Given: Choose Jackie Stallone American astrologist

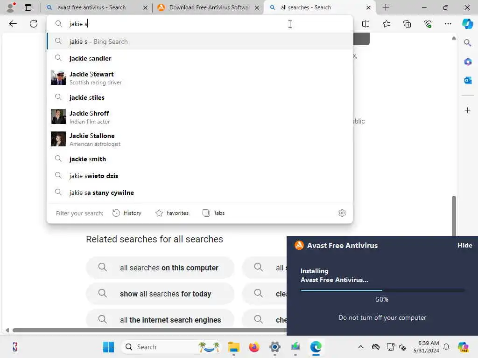Looking at the screenshot, I should pos(200,139).
